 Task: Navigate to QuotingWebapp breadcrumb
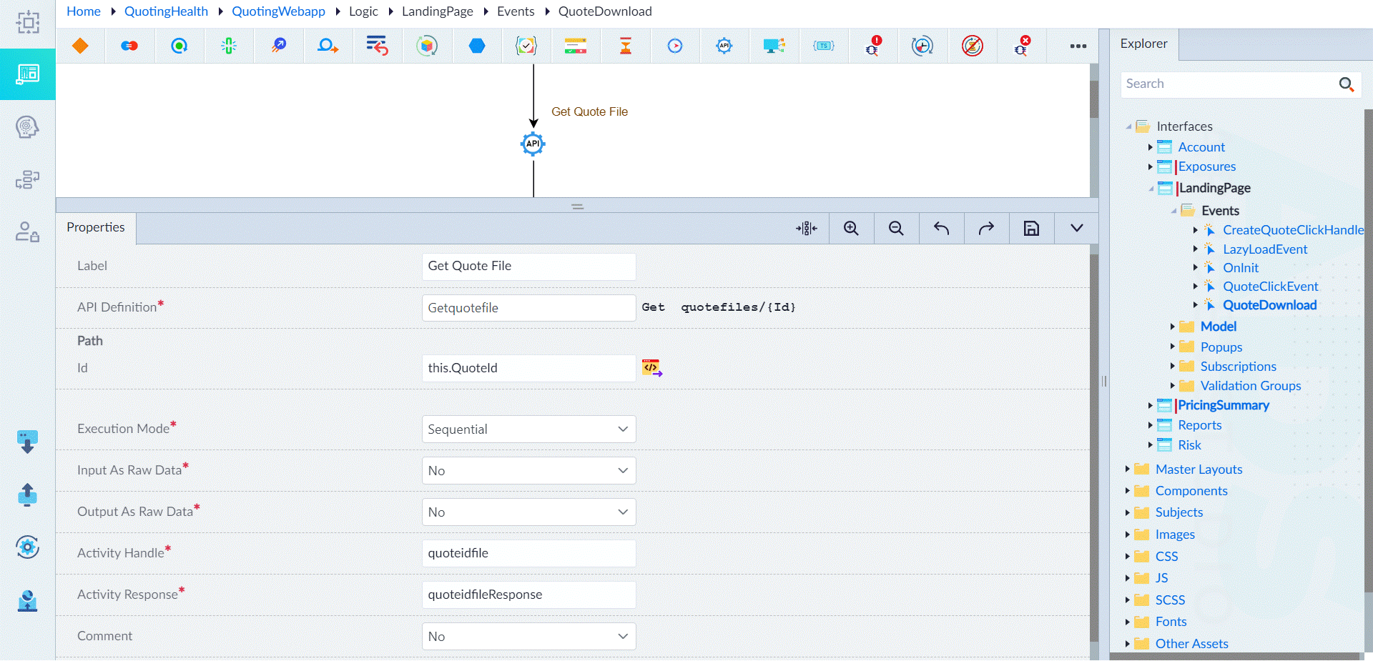tap(278, 11)
